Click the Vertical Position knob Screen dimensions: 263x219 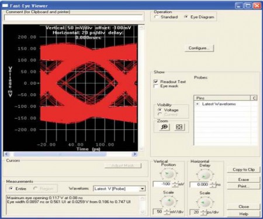(x=168, y=174)
